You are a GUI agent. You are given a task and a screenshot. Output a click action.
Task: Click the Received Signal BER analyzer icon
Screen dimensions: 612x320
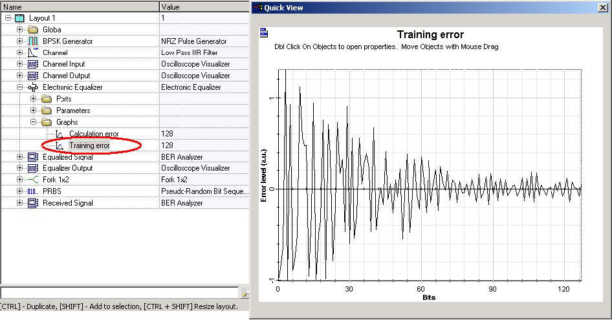tap(33, 203)
